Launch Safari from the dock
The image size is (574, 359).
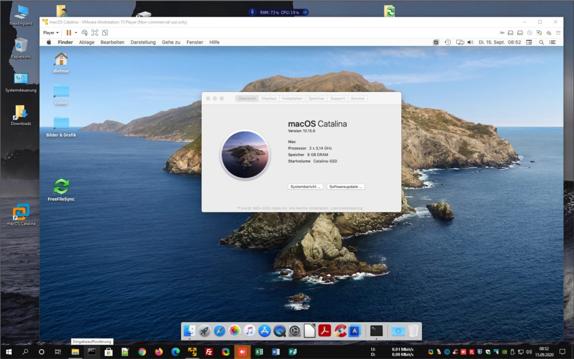click(219, 331)
